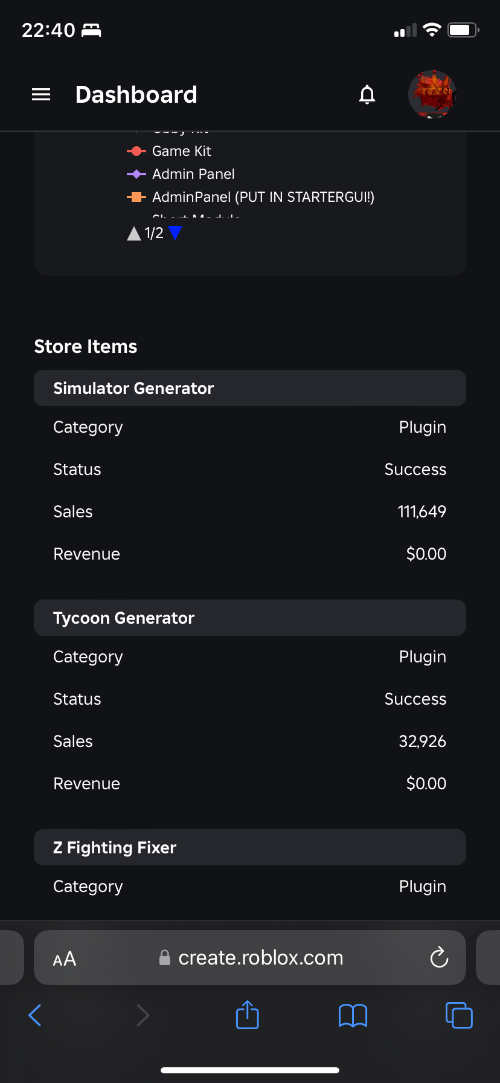This screenshot has height=1083, width=500.
Task: Toggle Game Kit series in legend
Action: click(x=181, y=151)
